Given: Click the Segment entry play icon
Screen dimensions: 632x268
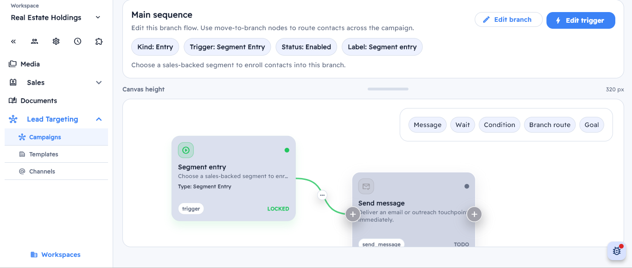Looking at the screenshot, I should 186,150.
